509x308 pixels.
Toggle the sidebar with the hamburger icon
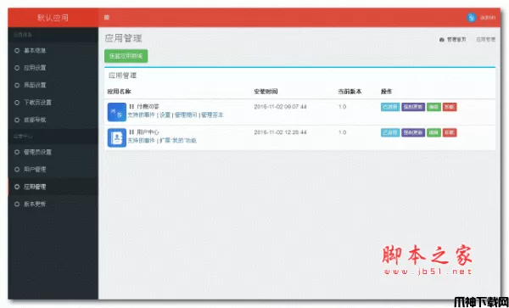[107, 18]
